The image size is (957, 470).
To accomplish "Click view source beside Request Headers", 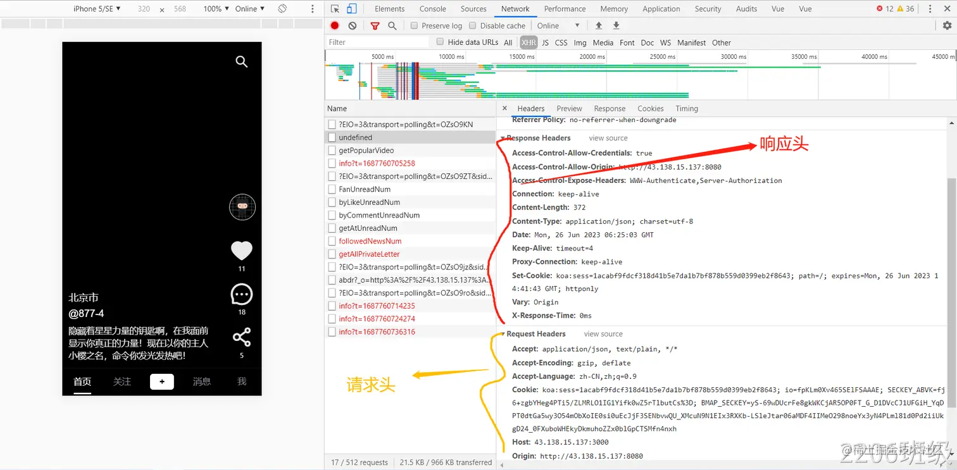I will click(603, 334).
